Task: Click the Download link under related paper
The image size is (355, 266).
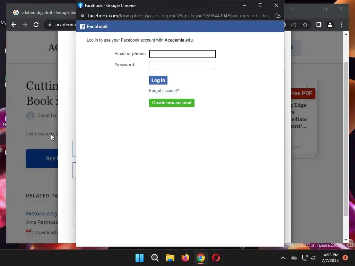Action: tap(42, 232)
